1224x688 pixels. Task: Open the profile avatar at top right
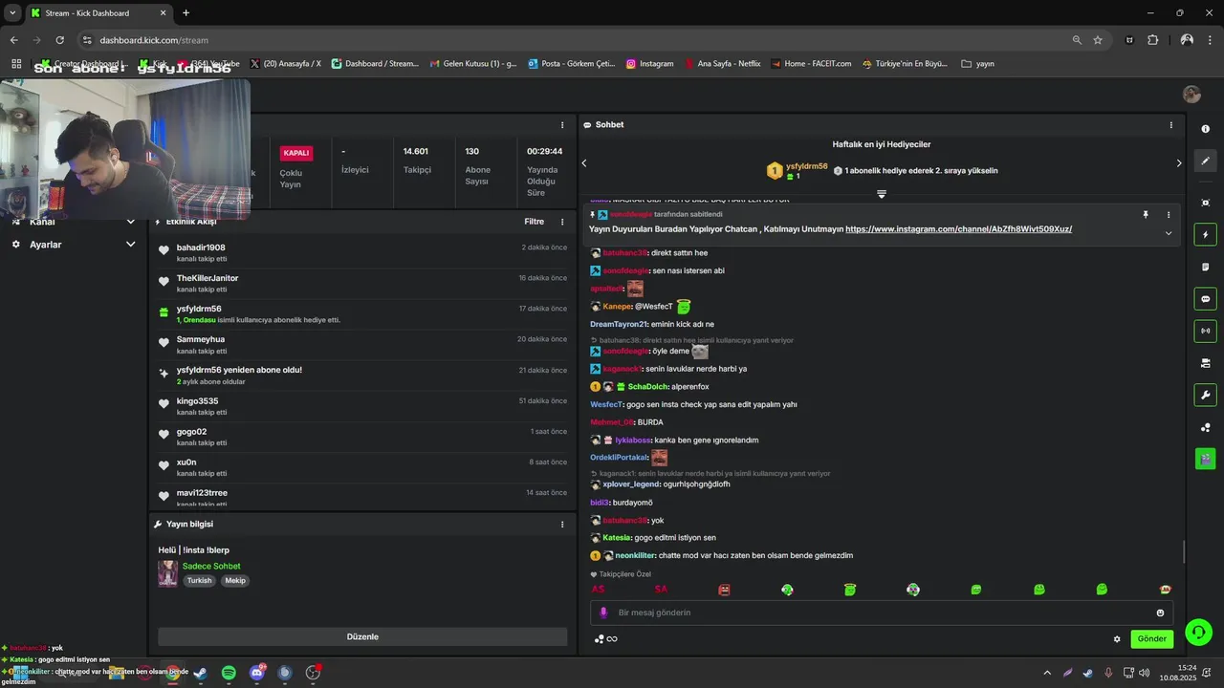[x=1191, y=94]
